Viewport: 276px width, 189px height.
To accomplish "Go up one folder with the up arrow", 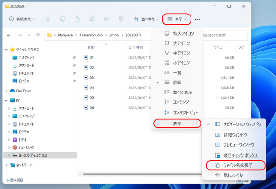I will click(38, 35).
